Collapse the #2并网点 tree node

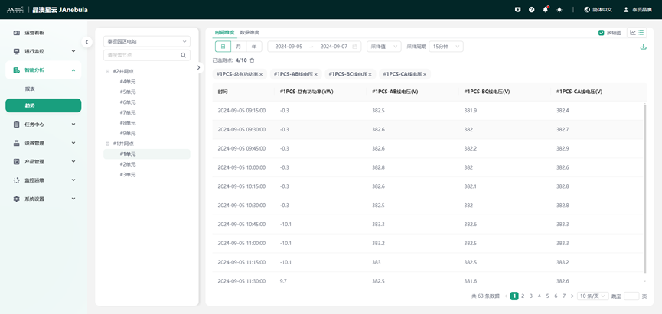pyautogui.click(x=108, y=71)
